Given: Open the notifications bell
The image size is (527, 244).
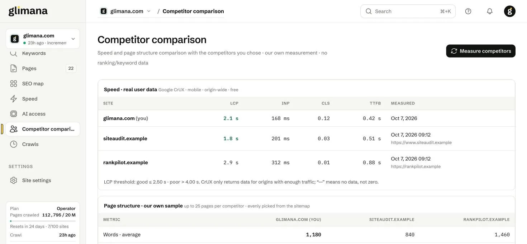Looking at the screenshot, I should (x=490, y=11).
